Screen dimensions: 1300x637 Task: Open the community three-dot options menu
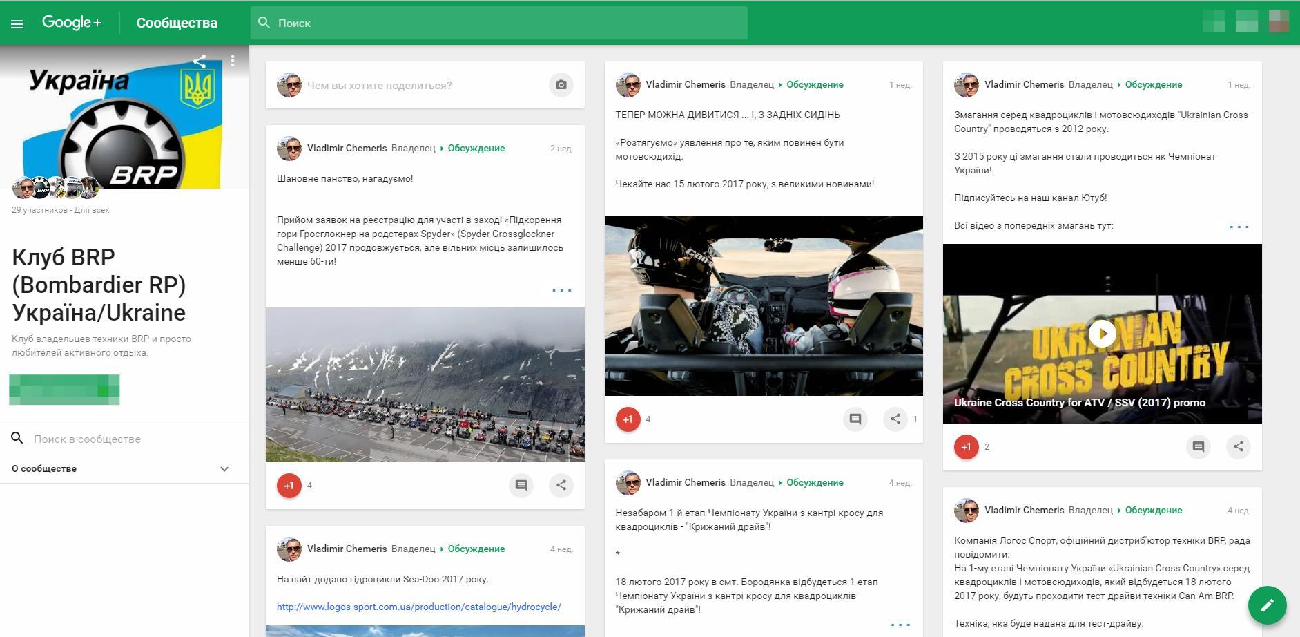(233, 61)
